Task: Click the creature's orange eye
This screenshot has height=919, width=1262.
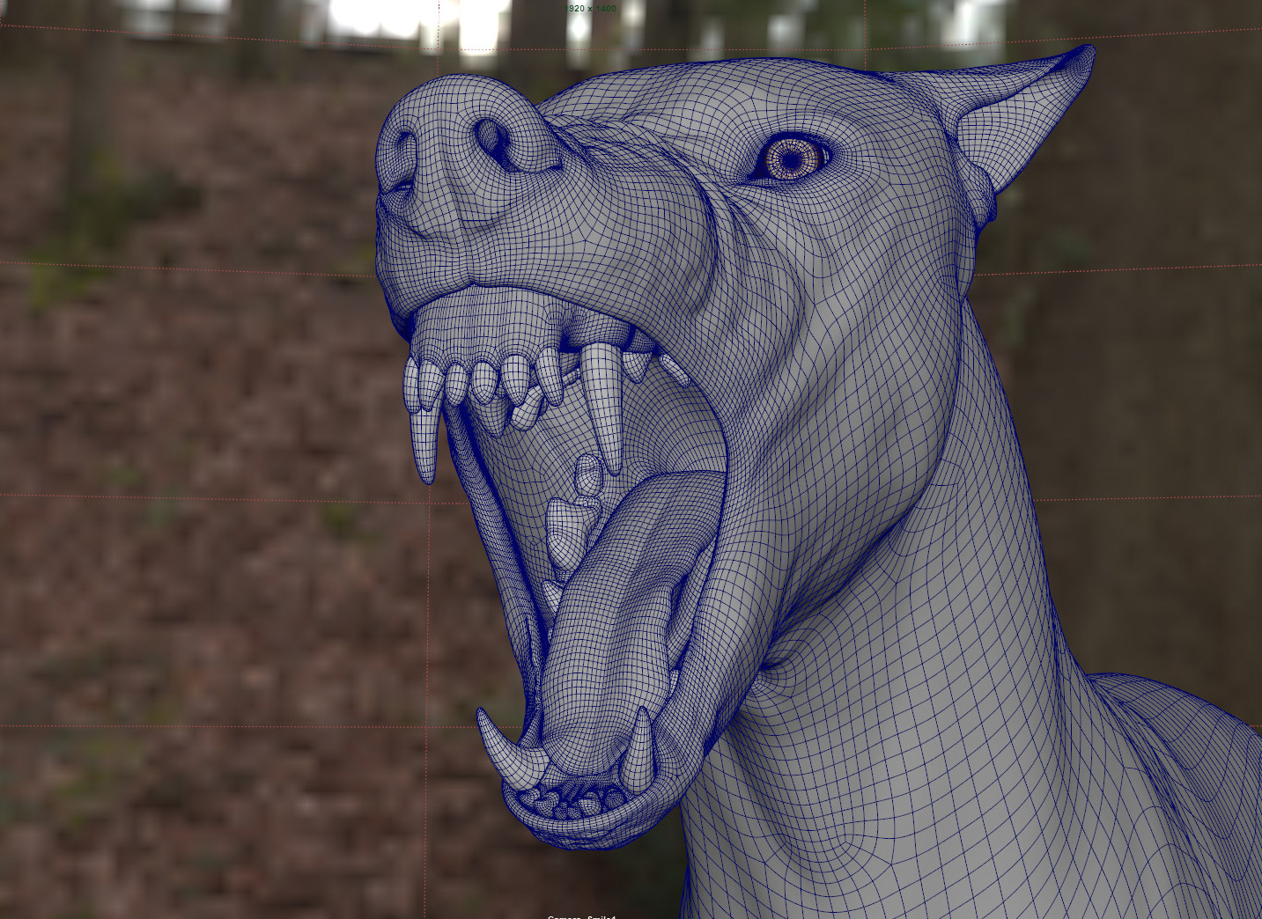Action: [x=793, y=160]
